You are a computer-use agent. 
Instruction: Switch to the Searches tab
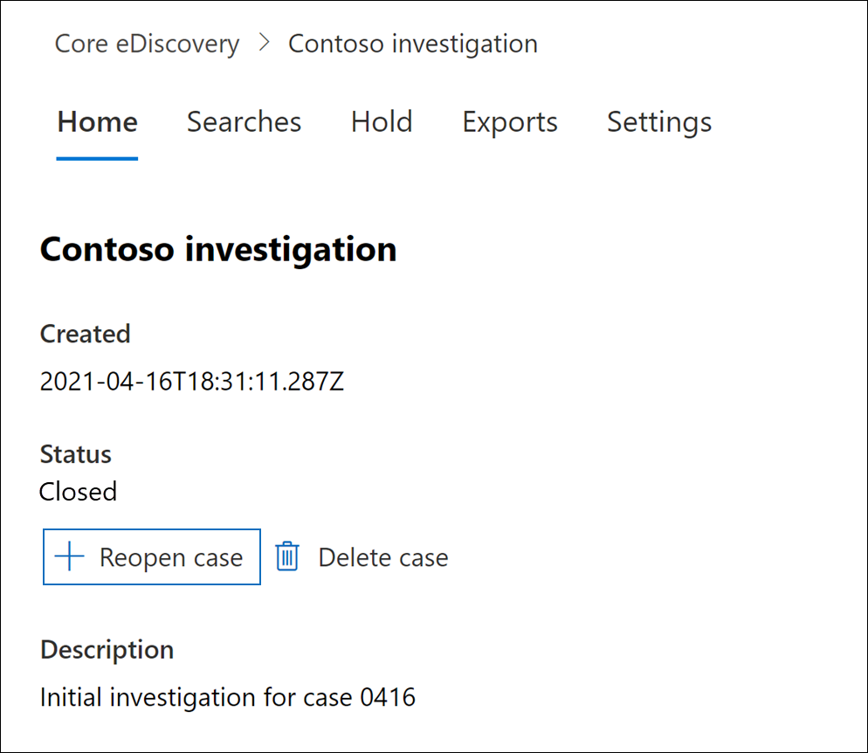(x=244, y=122)
